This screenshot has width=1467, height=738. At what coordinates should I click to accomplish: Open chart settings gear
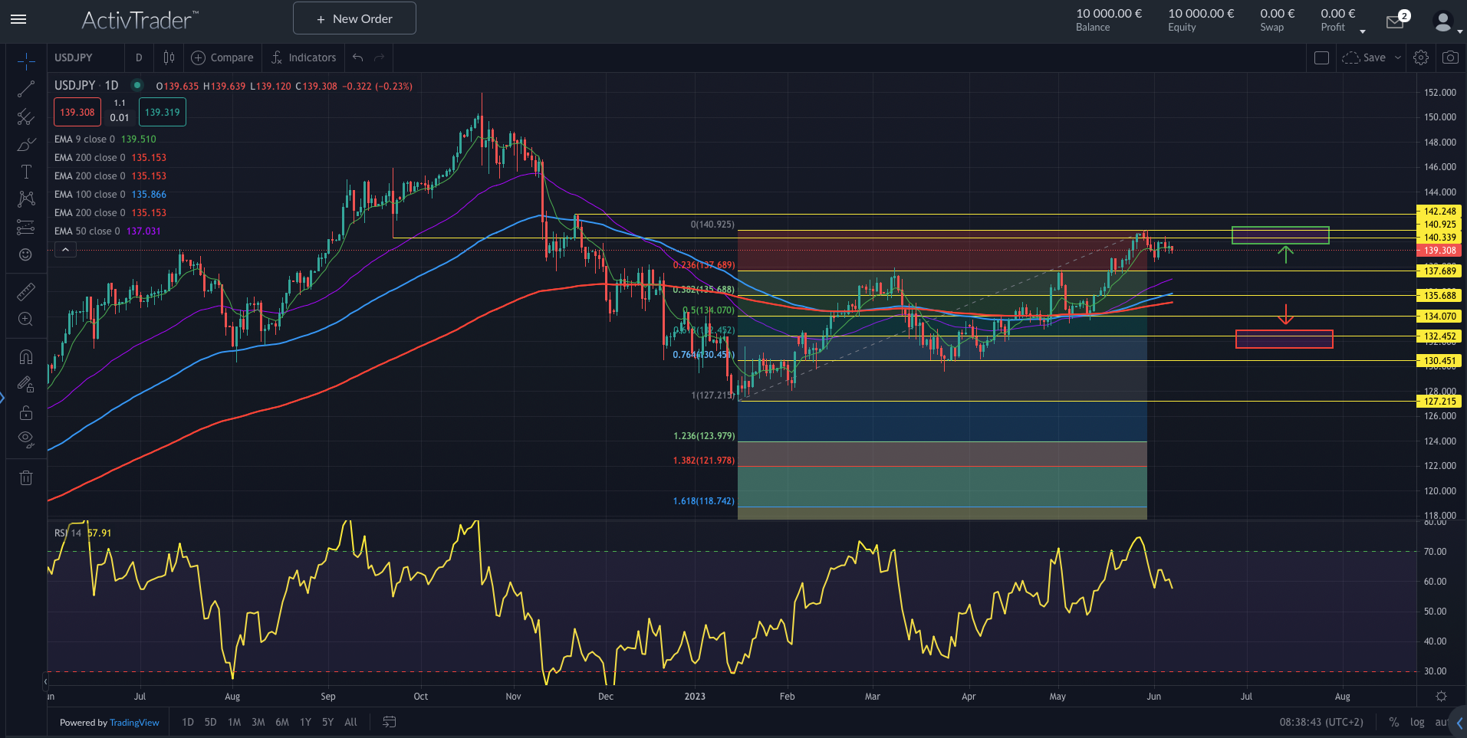(1420, 57)
